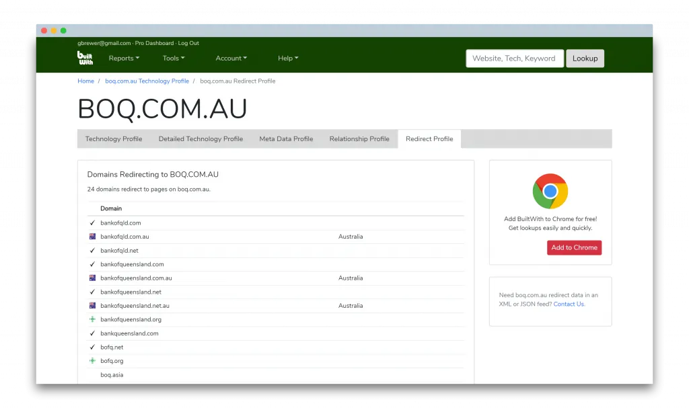The width and height of the screenshot is (689, 408).
Task: Follow the Contact Us link
Action: tap(569, 304)
